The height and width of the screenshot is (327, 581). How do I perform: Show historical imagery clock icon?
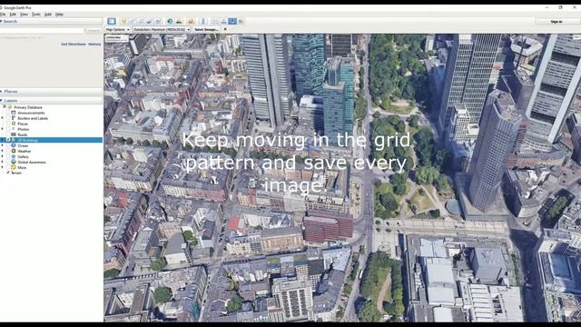pyautogui.click(x=170, y=21)
